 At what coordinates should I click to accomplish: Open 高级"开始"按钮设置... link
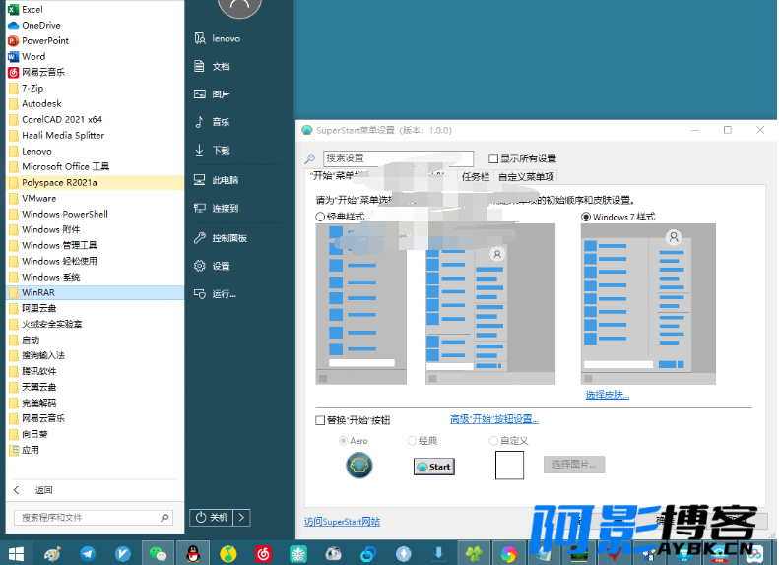coord(493,419)
